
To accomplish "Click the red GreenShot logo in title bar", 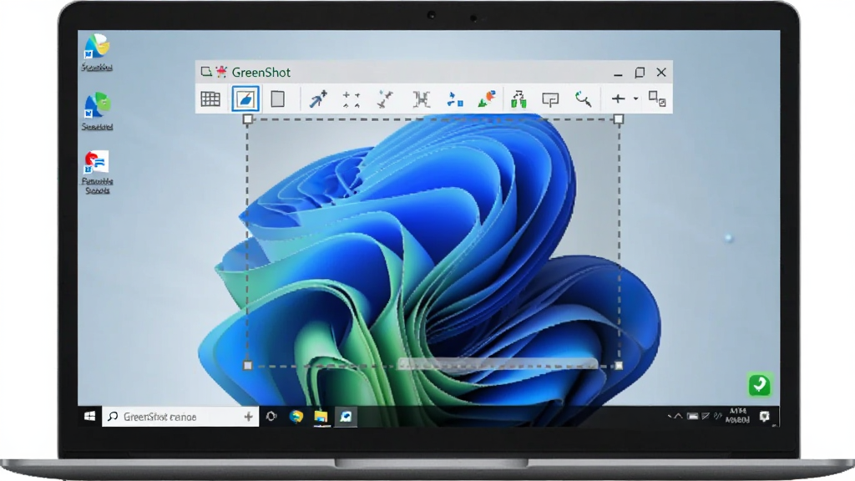I will pos(221,72).
